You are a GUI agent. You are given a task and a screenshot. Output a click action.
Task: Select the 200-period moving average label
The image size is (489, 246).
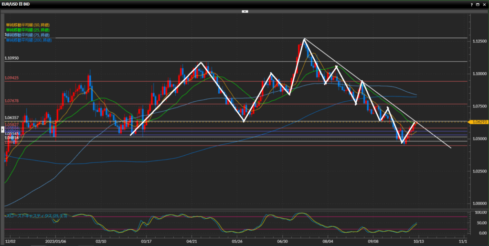(29, 40)
